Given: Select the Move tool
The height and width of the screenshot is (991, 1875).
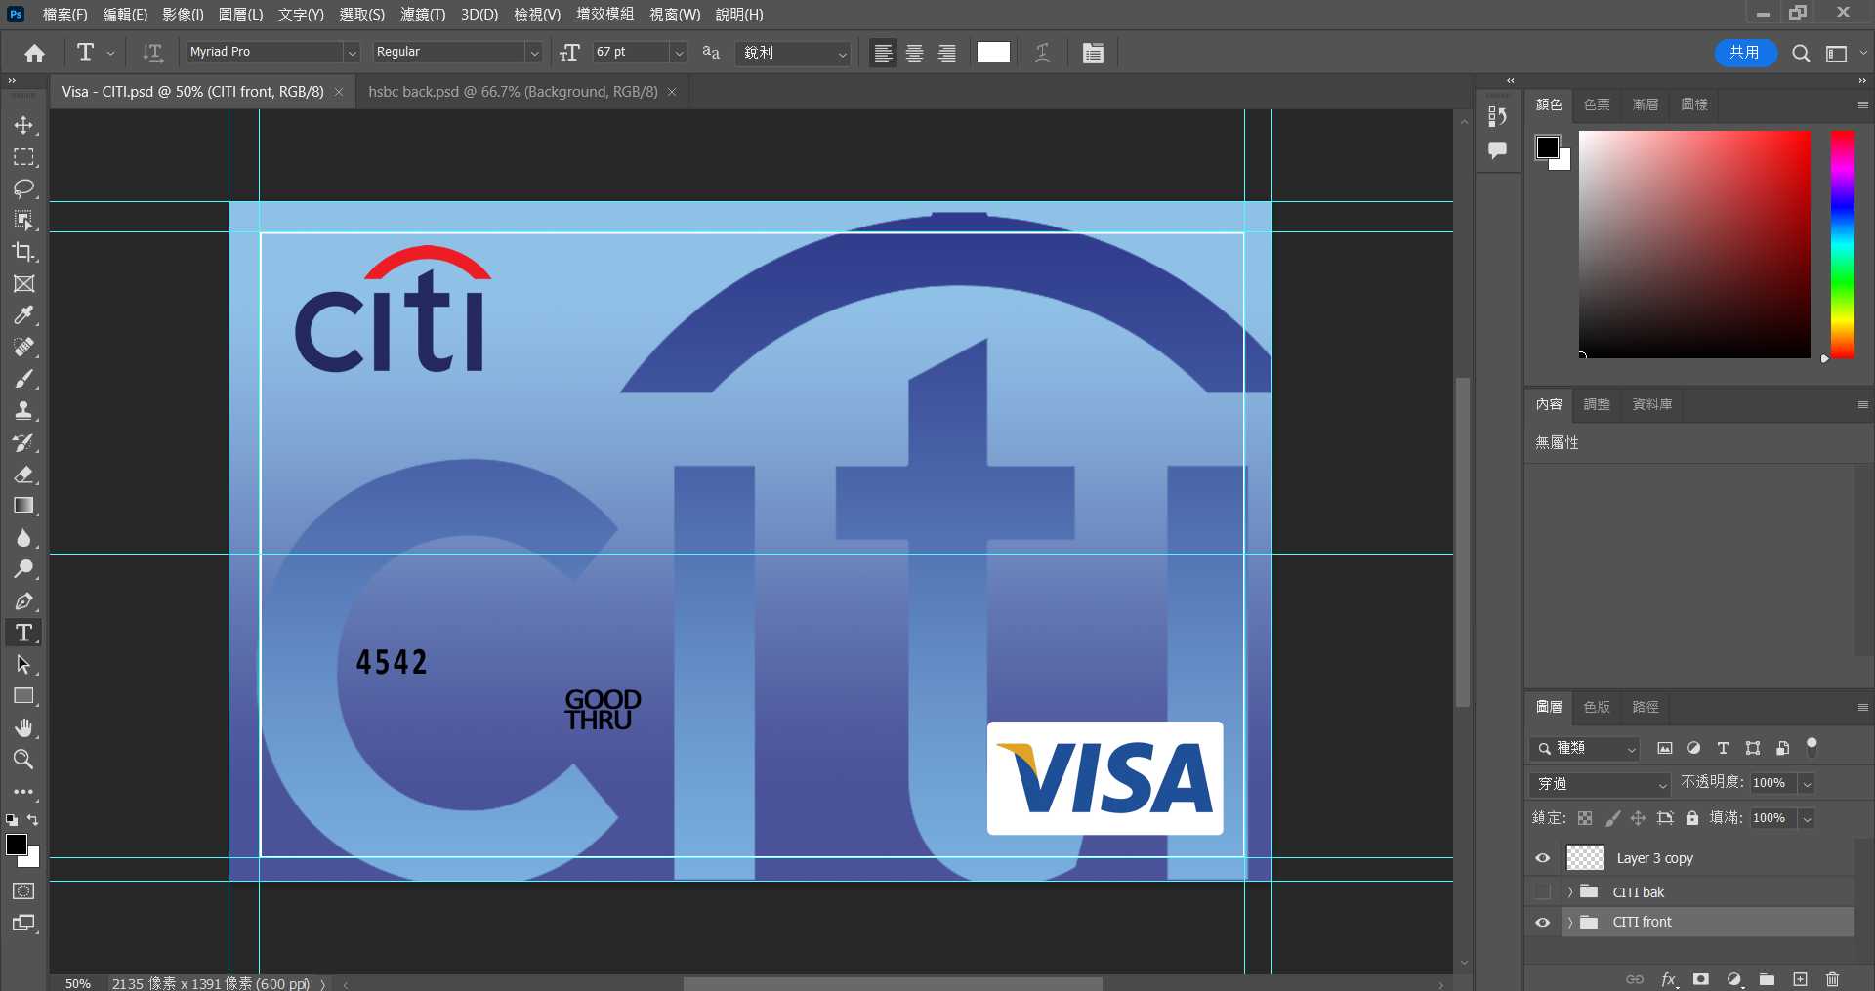Looking at the screenshot, I should tap(23, 125).
